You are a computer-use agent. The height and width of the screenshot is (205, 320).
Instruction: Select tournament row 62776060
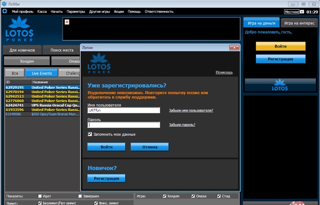pyautogui.click(x=43, y=101)
